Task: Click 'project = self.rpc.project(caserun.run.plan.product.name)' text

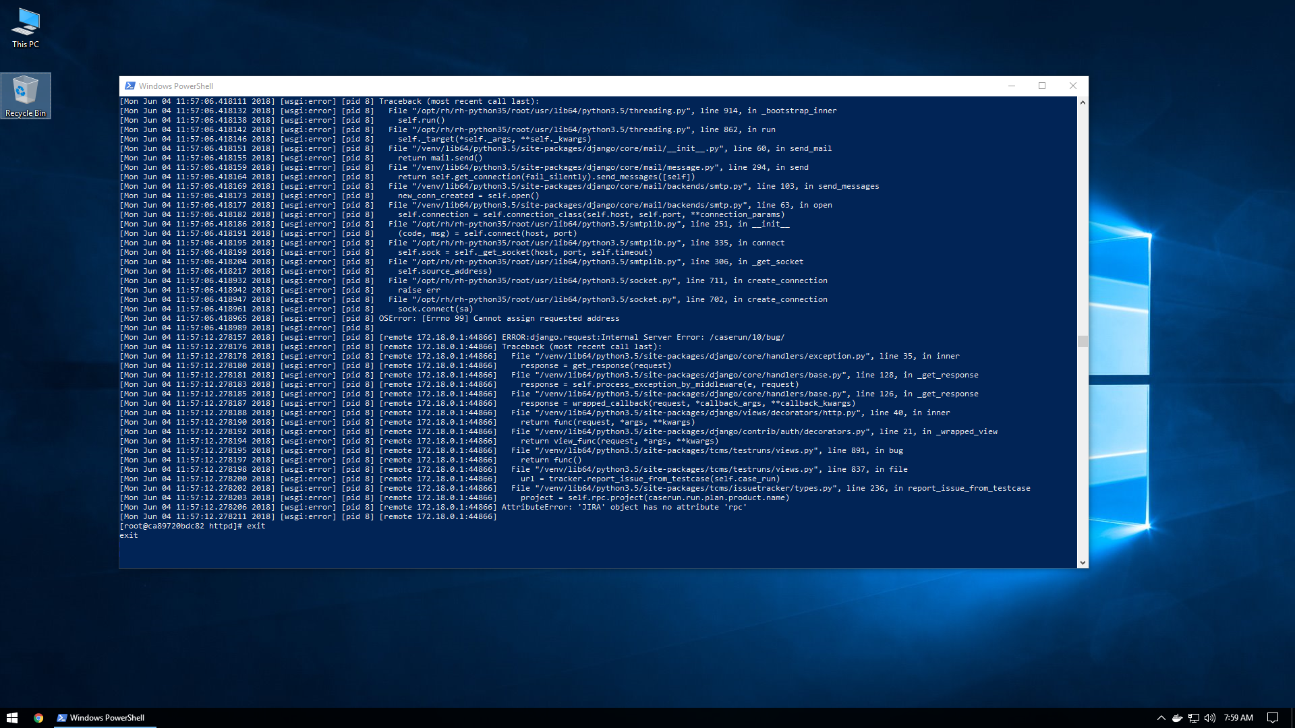Action: pyautogui.click(x=655, y=497)
